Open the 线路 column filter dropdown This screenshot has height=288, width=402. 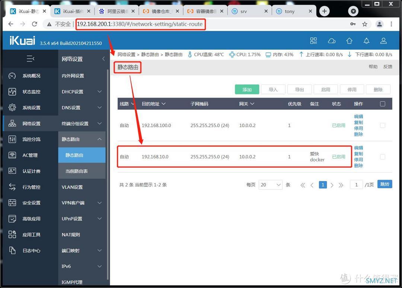click(x=133, y=104)
